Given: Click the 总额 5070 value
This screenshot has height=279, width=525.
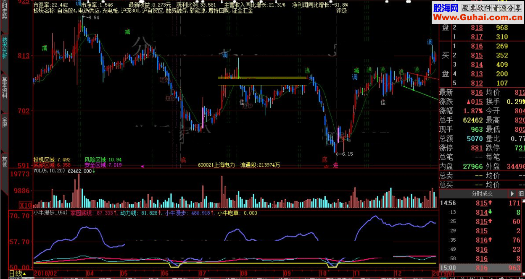Looking at the screenshot, I should click(x=475, y=138).
